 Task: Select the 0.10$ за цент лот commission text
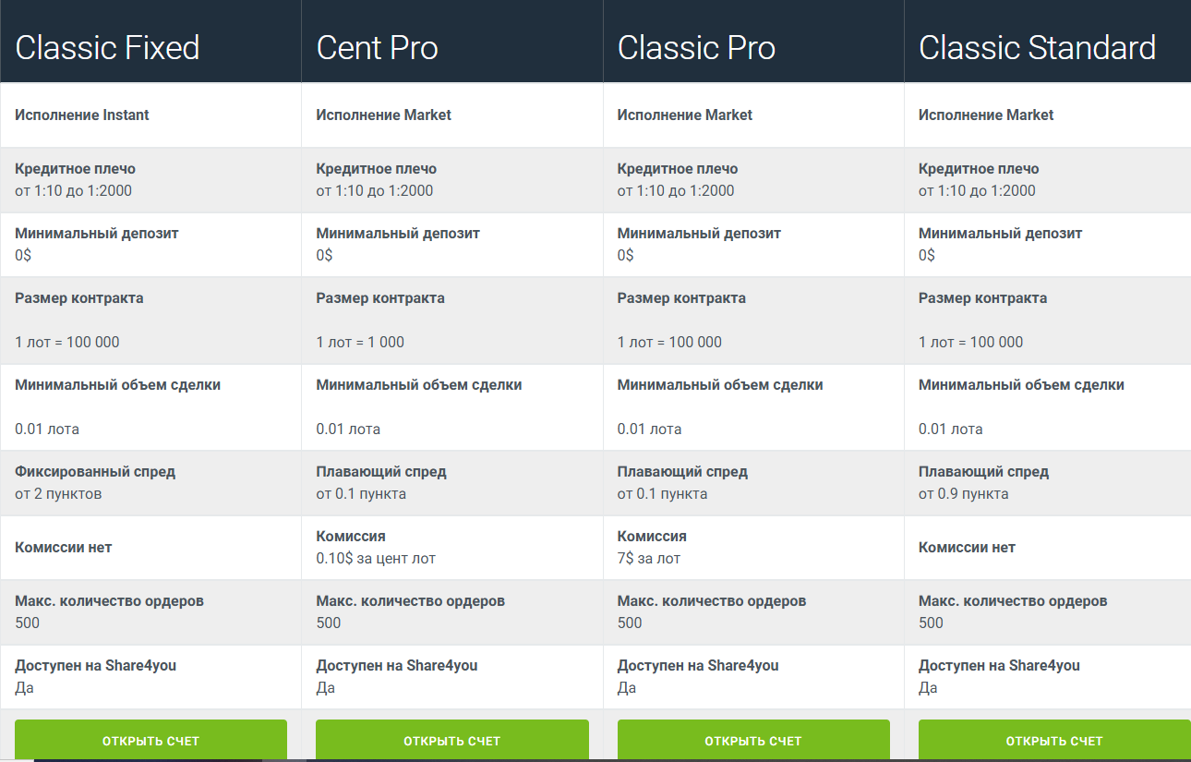coord(376,558)
